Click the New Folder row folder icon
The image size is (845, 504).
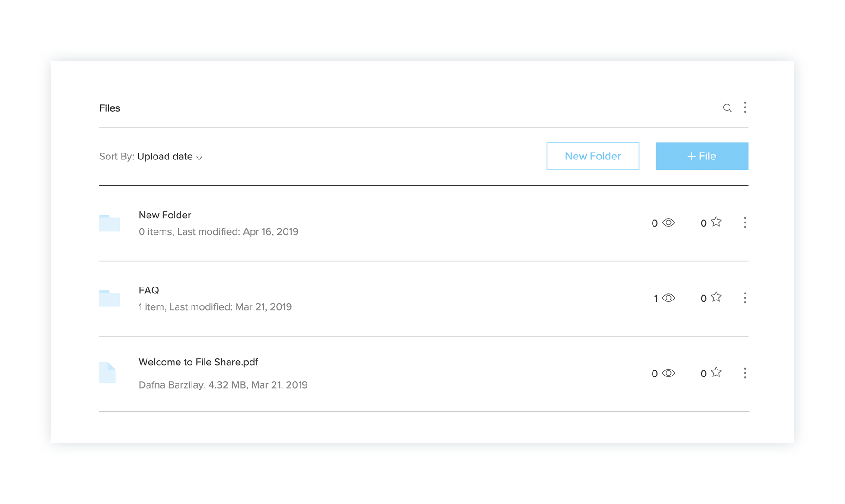(x=109, y=223)
